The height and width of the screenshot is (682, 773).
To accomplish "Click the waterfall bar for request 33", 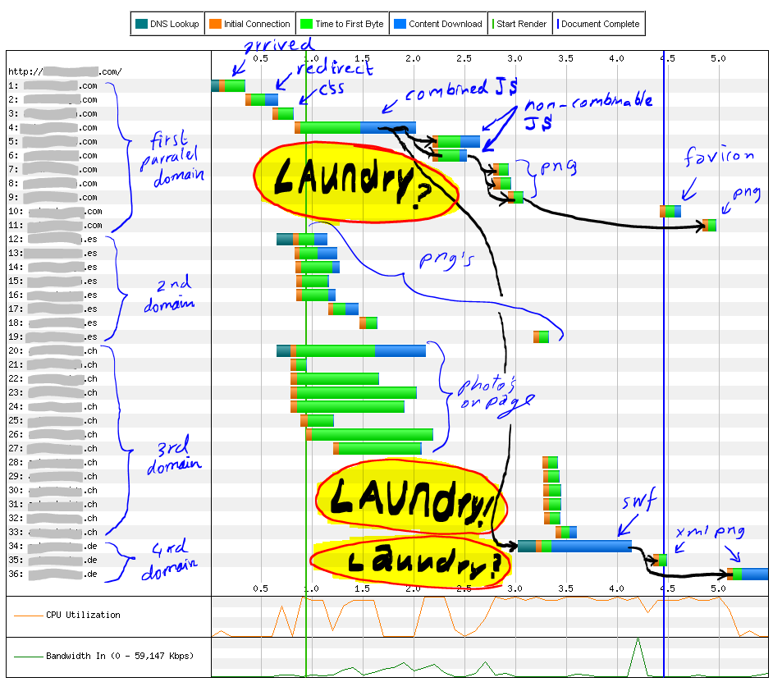I will (566, 532).
